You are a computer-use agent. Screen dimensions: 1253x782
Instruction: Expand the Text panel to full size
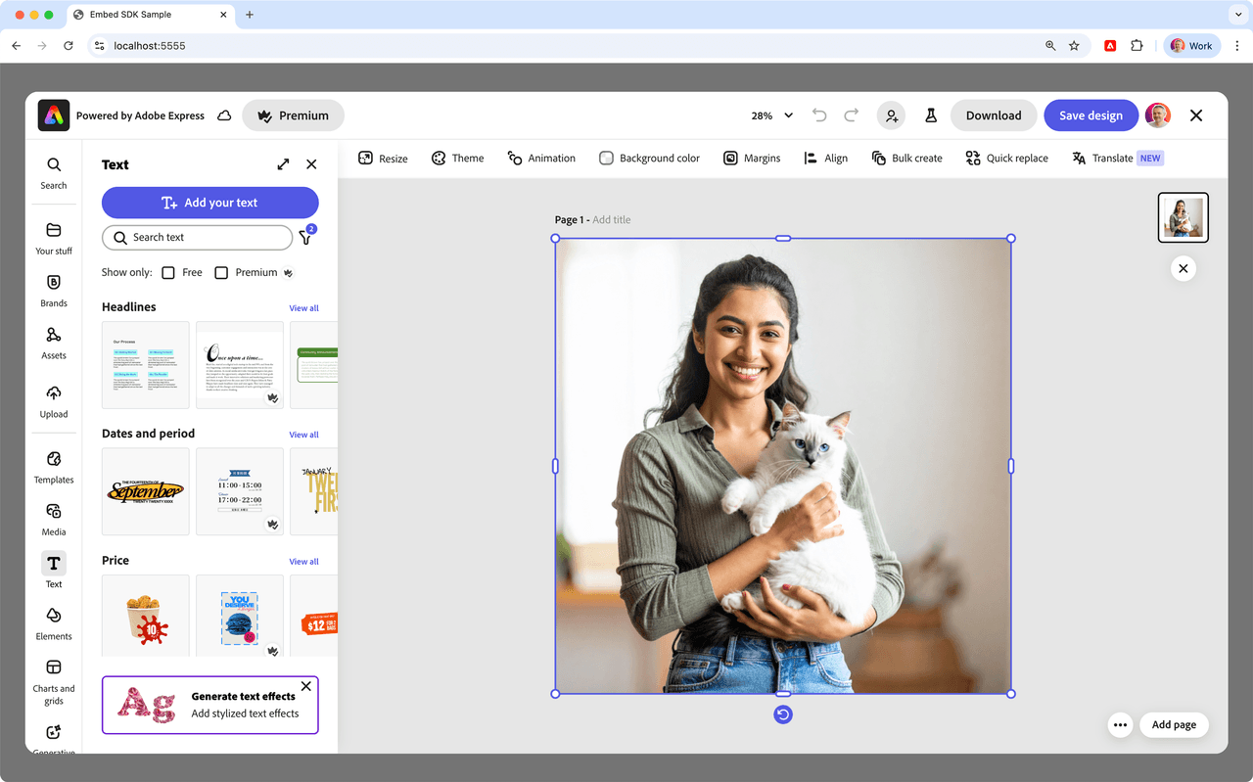pos(283,164)
